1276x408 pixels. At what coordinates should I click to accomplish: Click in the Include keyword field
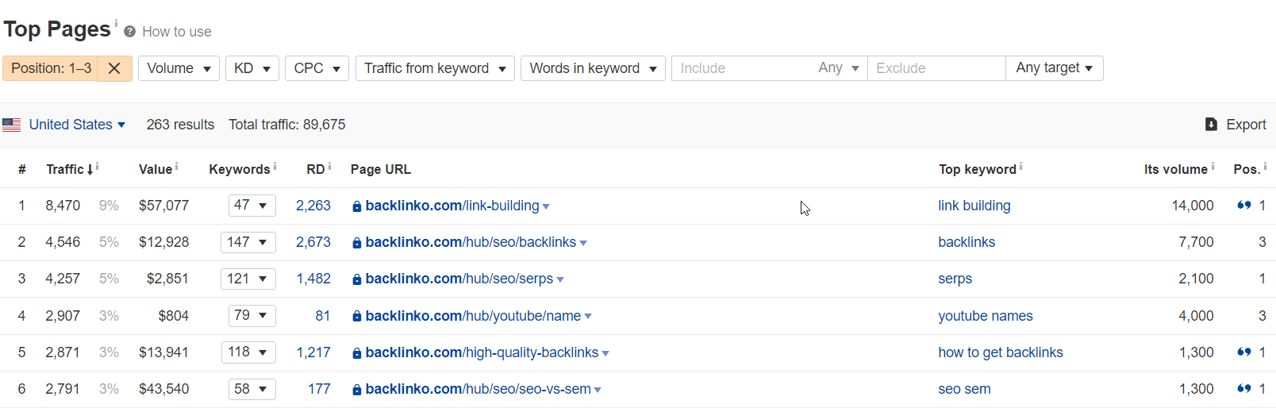[x=742, y=68]
